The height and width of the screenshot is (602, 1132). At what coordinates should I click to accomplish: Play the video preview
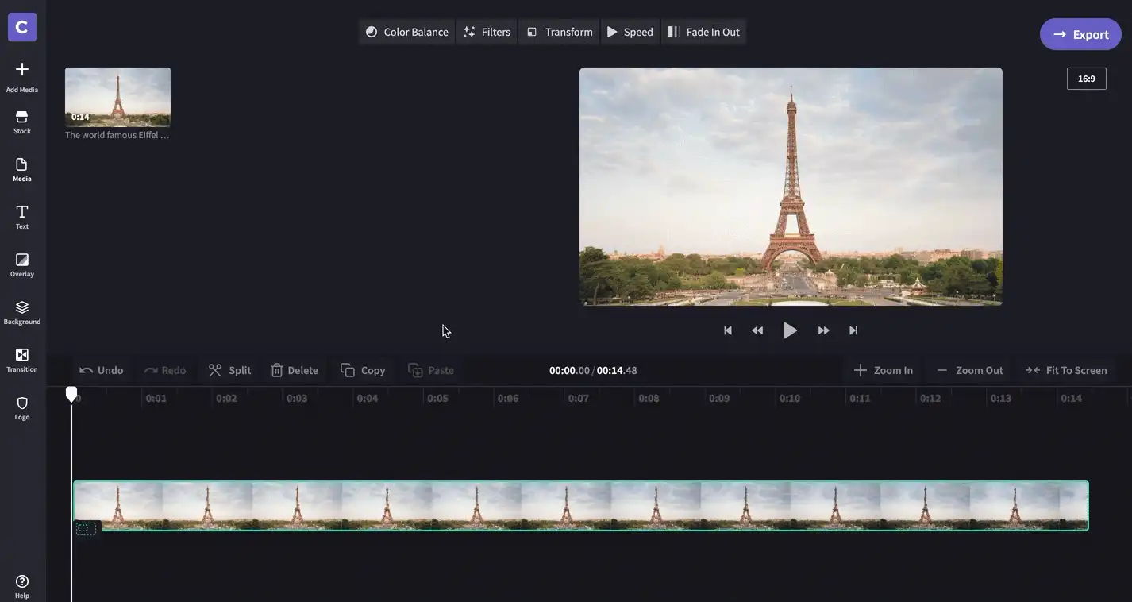790,330
